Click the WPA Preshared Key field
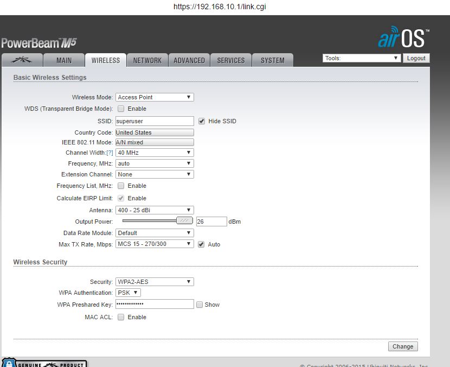The height and width of the screenshot is (367, 450). (155, 304)
